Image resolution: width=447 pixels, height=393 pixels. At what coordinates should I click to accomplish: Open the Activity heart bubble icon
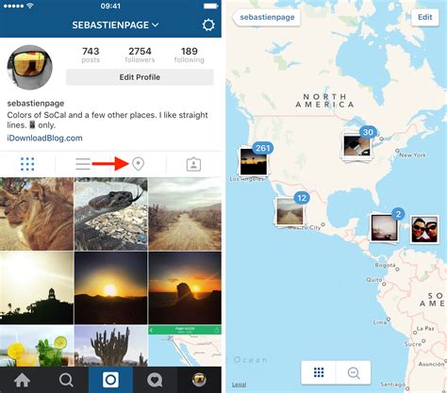[155, 380]
